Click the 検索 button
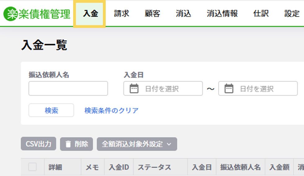Image resolution: width=304 pixels, height=176 pixels. coord(51,110)
